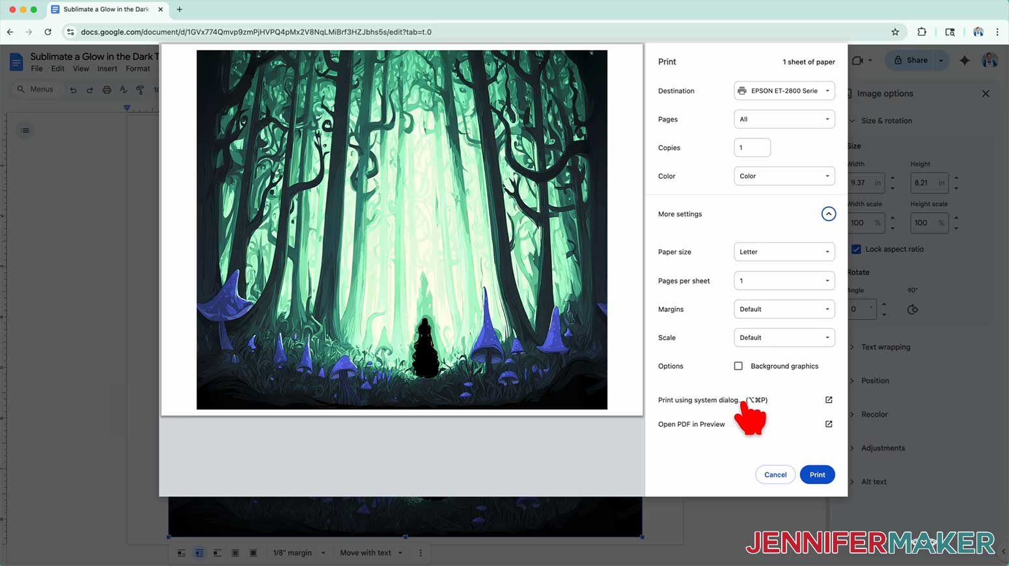Screen dimensions: 1009x566
Task: Open the Destination printer dropdown
Action: (x=784, y=91)
